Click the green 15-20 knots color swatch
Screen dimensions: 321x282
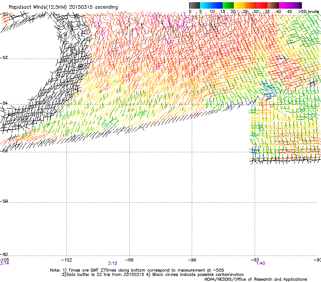click(228, 5)
